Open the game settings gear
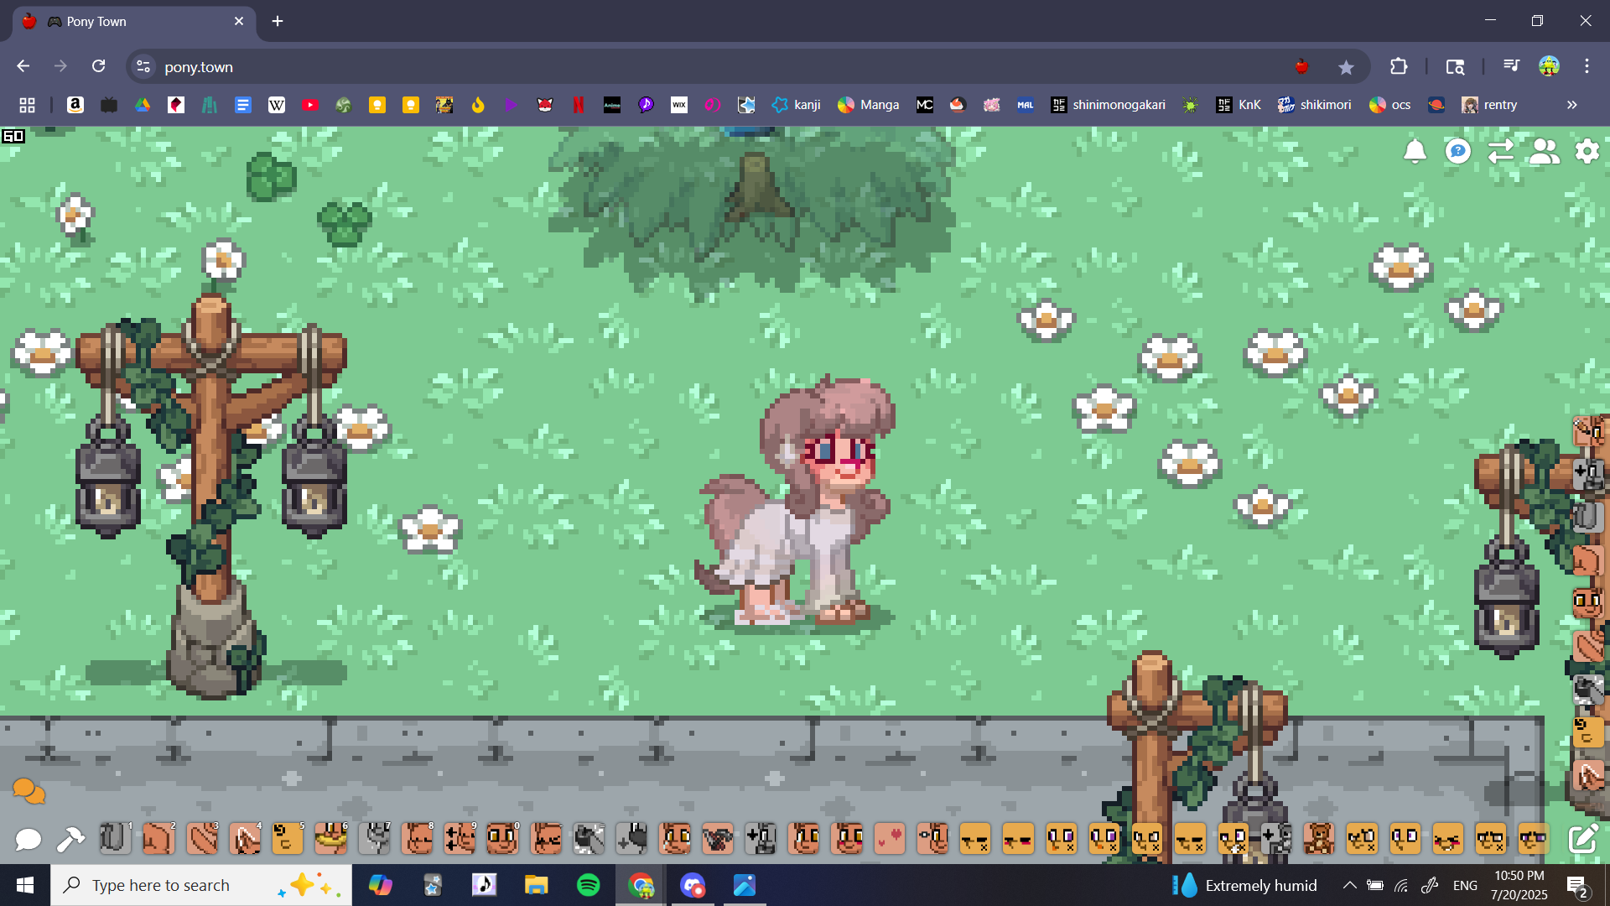 click(x=1587, y=152)
